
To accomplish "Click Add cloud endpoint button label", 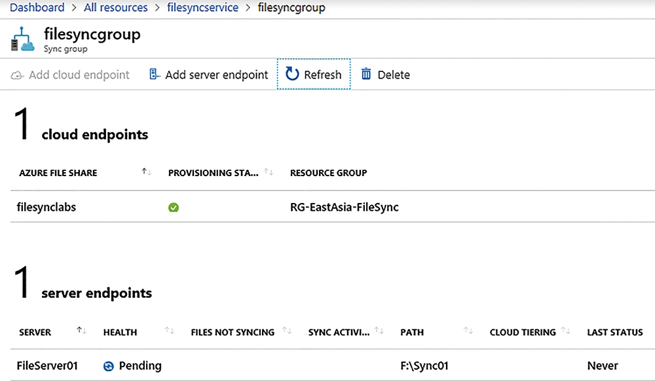I will 79,75.
